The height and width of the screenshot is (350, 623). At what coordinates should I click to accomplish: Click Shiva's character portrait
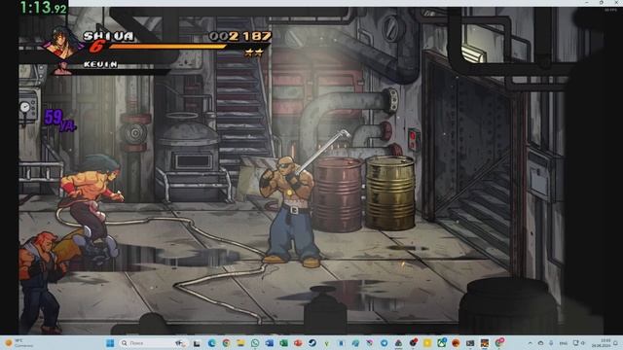pyautogui.click(x=62, y=43)
